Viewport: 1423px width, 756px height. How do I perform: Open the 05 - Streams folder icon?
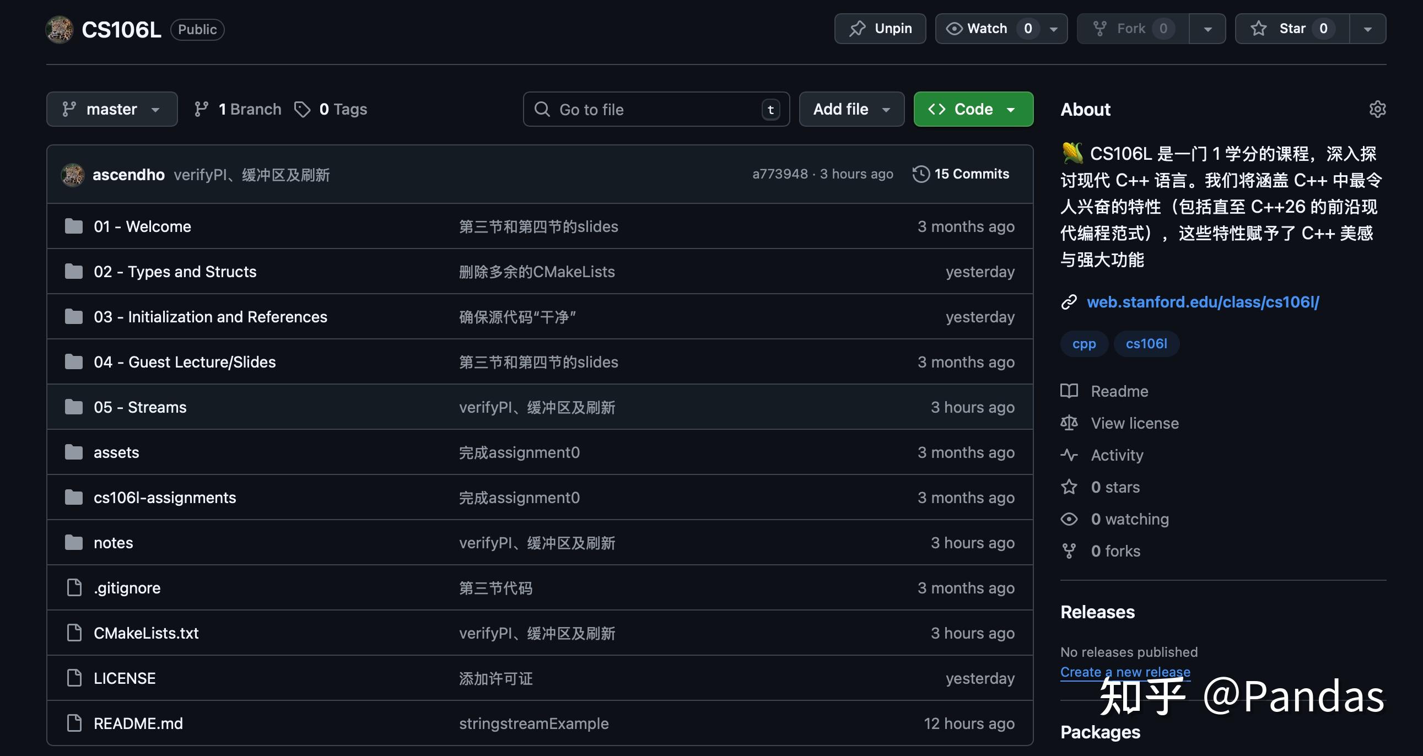pyautogui.click(x=73, y=407)
